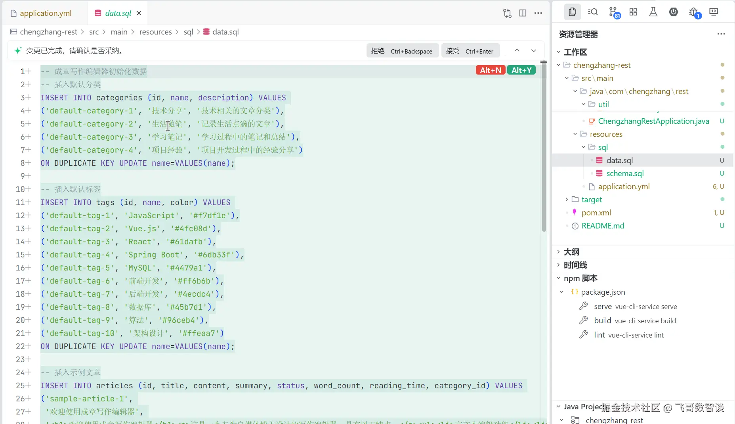Click database icon next to schema.sql
The width and height of the screenshot is (735, 424).
pos(599,173)
